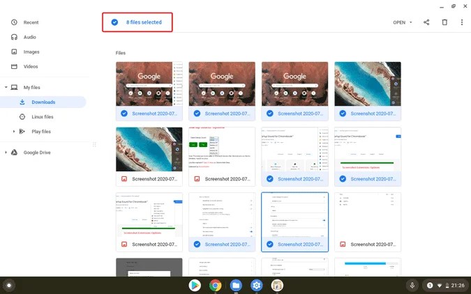This screenshot has height=294, width=471.
Task: Select the Audio headphones icon
Action: 14,37
